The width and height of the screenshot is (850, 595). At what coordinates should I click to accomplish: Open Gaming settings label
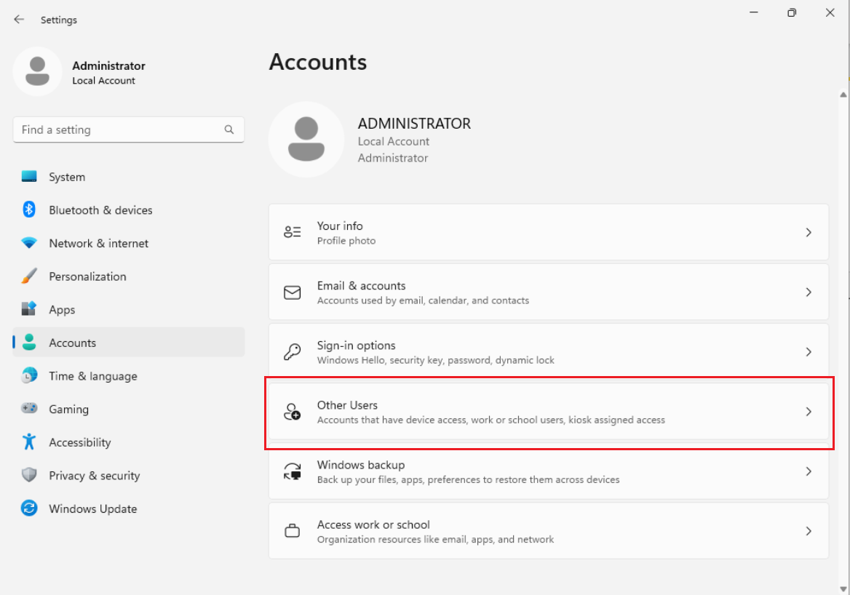[x=68, y=409]
